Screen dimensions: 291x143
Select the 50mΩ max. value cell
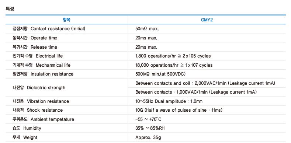pyautogui.click(x=147, y=29)
